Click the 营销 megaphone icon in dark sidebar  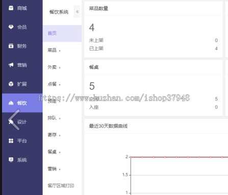click(11, 65)
